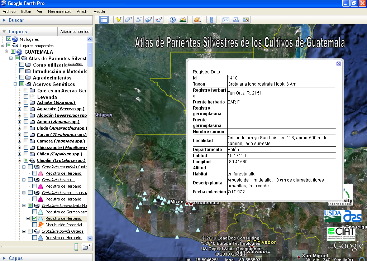Viewport: 367px width, 261px height.
Task: Open the Editar menu
Action: pyautogui.click(x=26, y=11)
